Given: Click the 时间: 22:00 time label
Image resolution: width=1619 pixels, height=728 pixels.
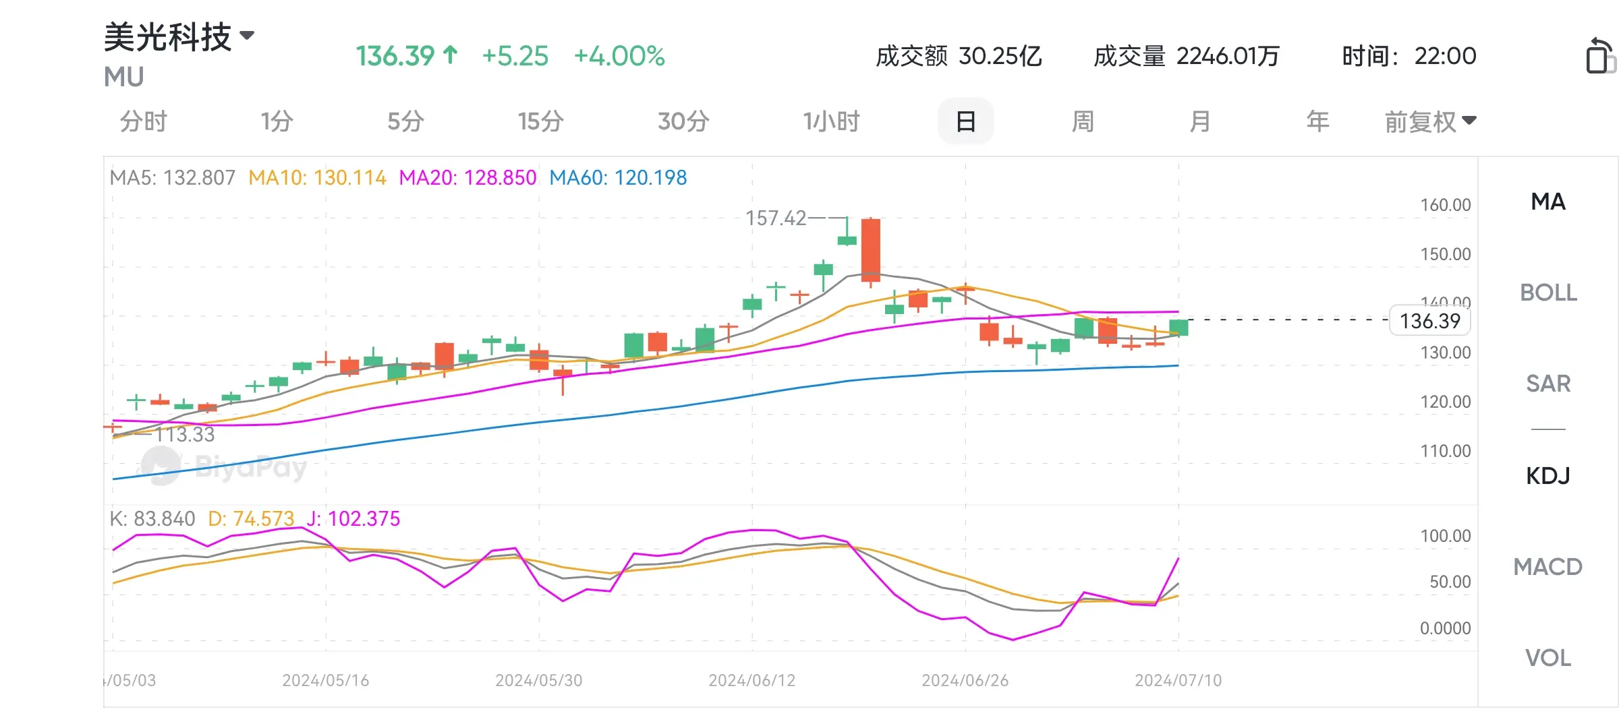Looking at the screenshot, I should coord(1409,56).
